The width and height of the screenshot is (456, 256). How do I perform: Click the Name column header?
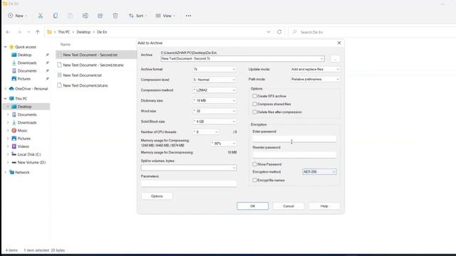click(x=66, y=44)
